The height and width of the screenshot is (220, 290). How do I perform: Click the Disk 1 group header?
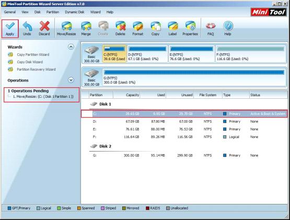tap(105, 104)
